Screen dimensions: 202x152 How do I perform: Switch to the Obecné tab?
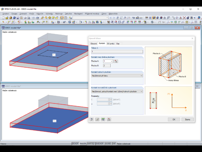[94, 43]
